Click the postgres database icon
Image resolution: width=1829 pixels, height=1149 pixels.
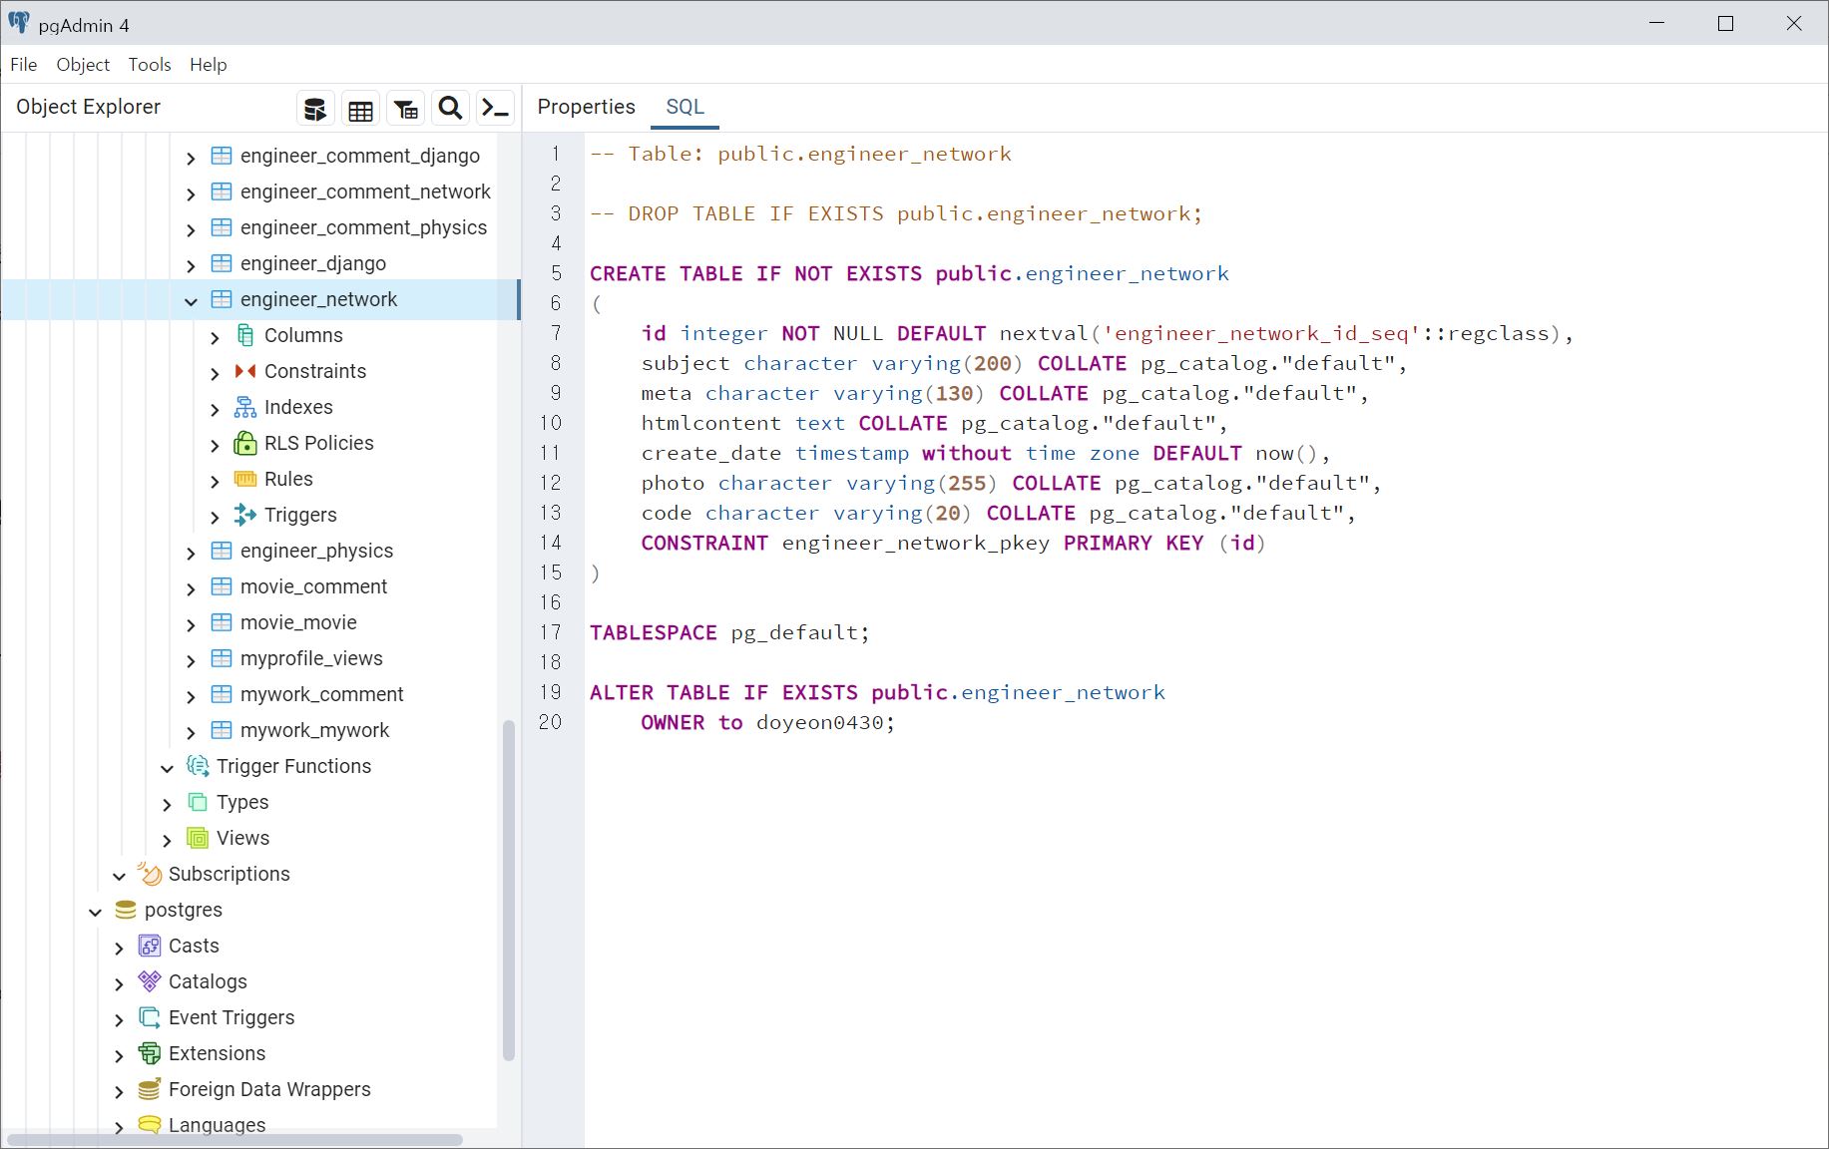point(126,910)
